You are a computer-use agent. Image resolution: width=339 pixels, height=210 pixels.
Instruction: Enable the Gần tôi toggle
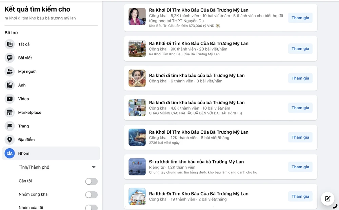91,181
